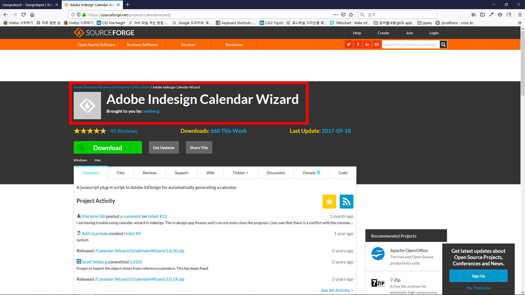Go back with browser back arrow
Image resolution: width=525 pixels, height=295 pixels.
pos(6,14)
